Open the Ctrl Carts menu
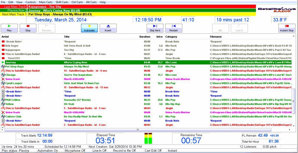 click(77, 2)
